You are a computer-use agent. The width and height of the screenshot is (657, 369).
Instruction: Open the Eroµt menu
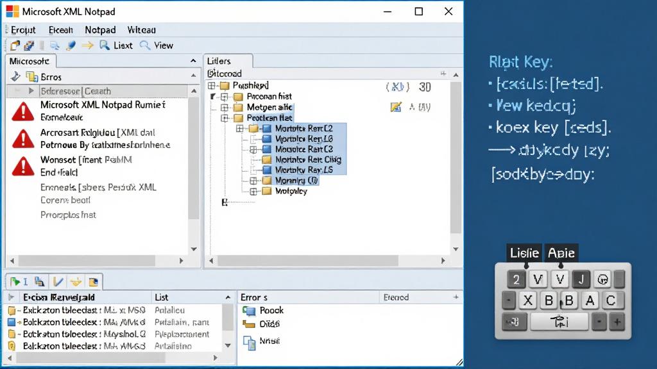click(23, 30)
